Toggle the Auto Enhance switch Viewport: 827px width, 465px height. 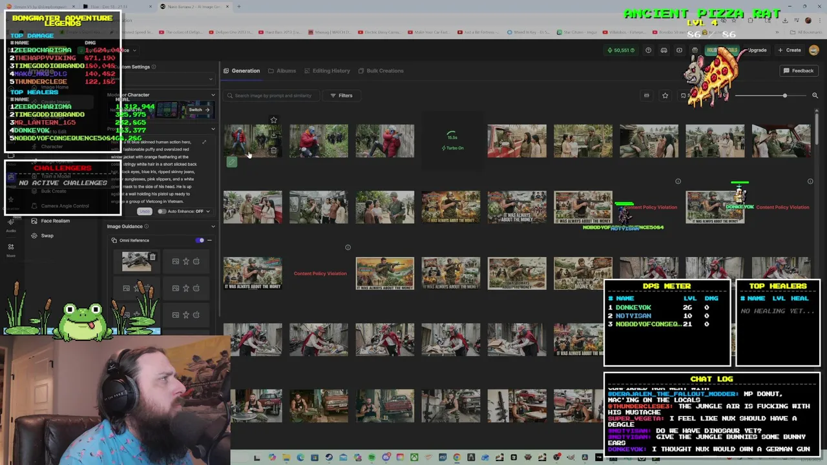point(162,211)
